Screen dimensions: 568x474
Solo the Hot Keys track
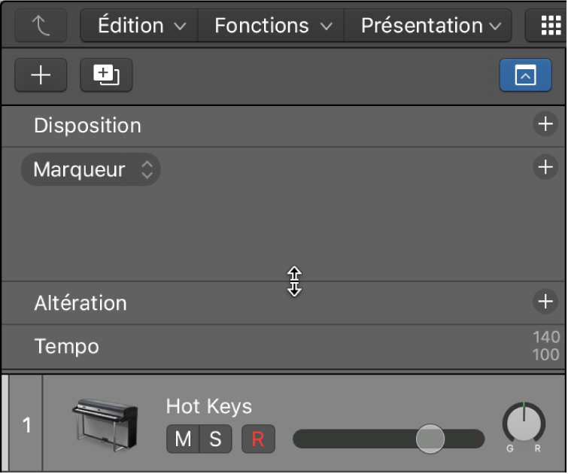[x=215, y=439]
